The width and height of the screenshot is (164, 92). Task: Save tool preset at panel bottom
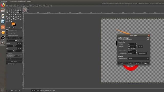point(8,91)
